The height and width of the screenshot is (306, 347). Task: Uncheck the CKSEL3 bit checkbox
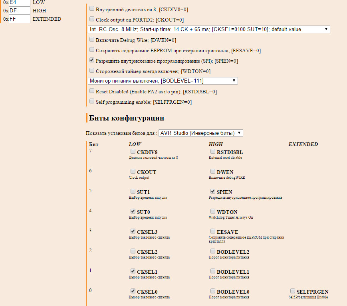pyautogui.click(x=133, y=231)
